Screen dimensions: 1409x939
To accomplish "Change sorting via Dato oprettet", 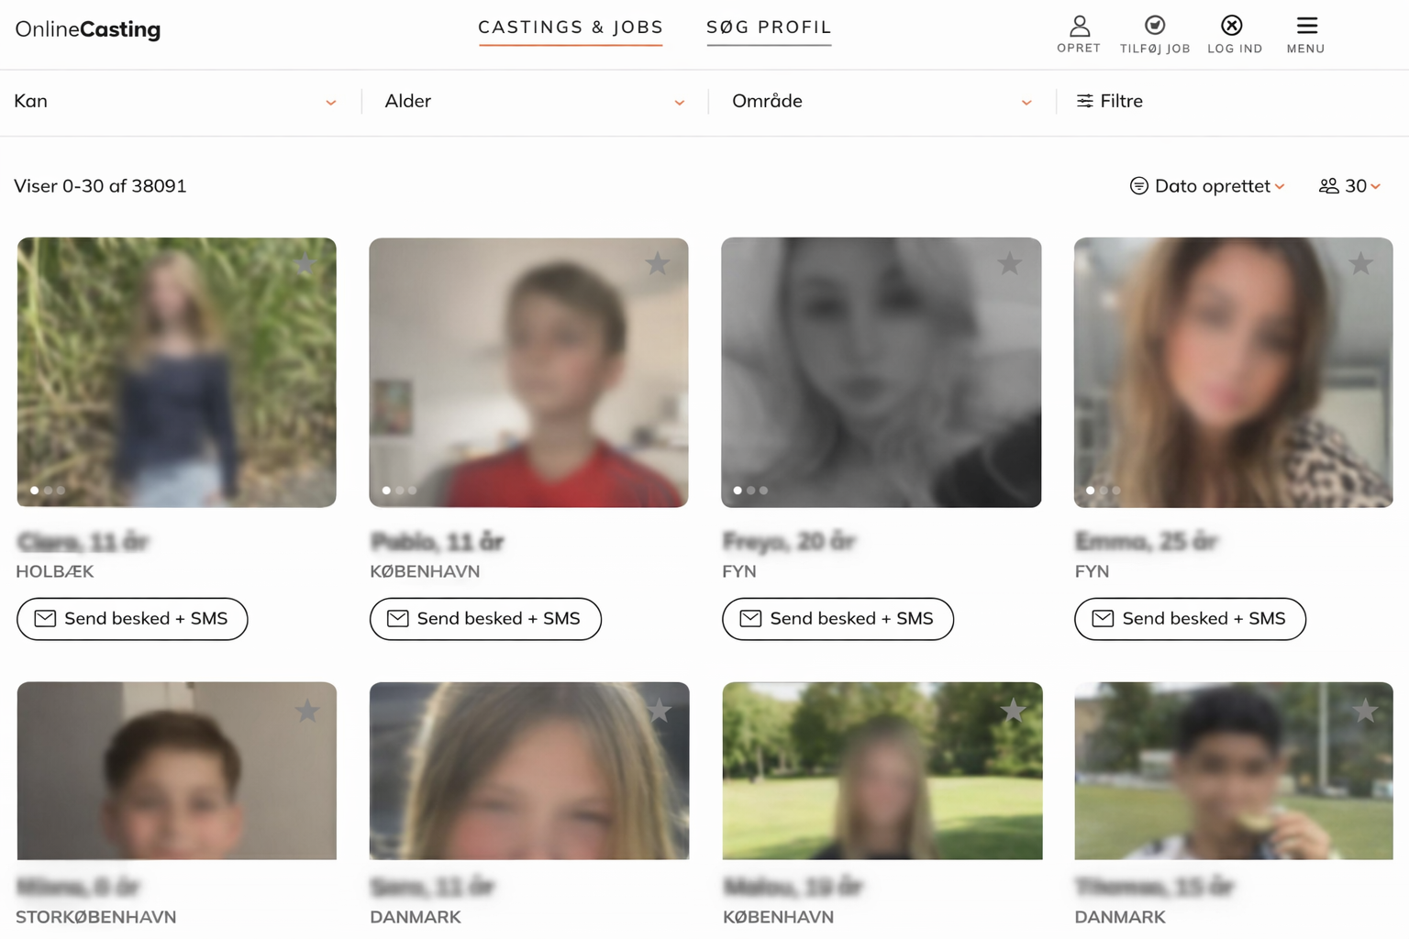I will pyautogui.click(x=1207, y=186).
